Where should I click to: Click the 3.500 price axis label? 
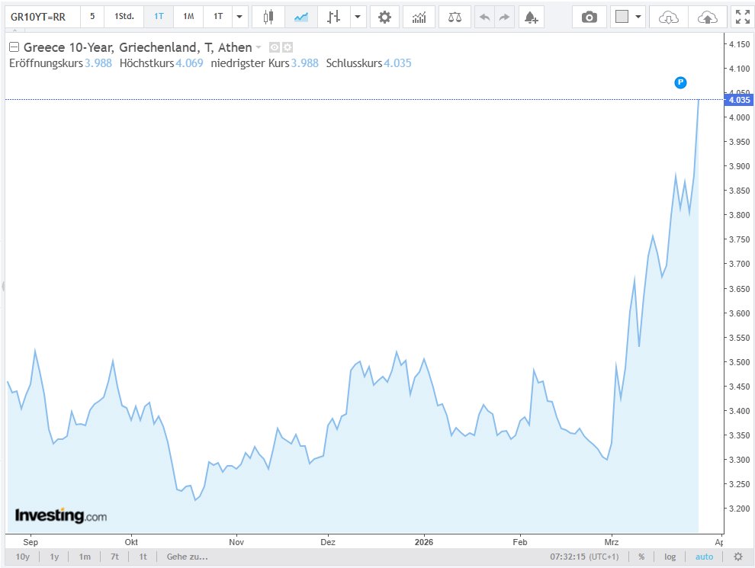click(739, 362)
